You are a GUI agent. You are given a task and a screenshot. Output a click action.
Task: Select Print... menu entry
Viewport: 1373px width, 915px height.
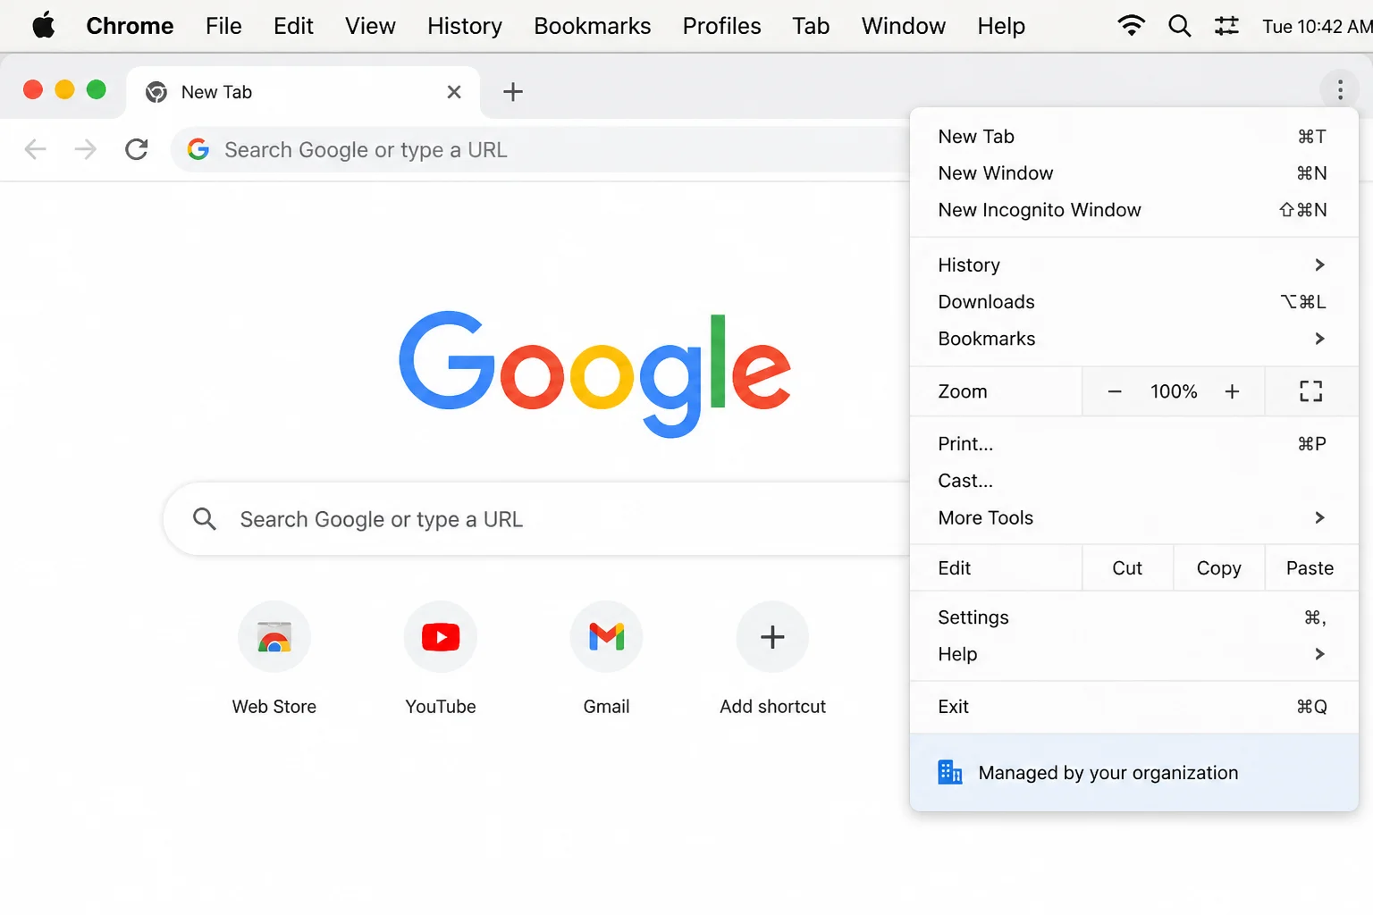coord(1133,444)
